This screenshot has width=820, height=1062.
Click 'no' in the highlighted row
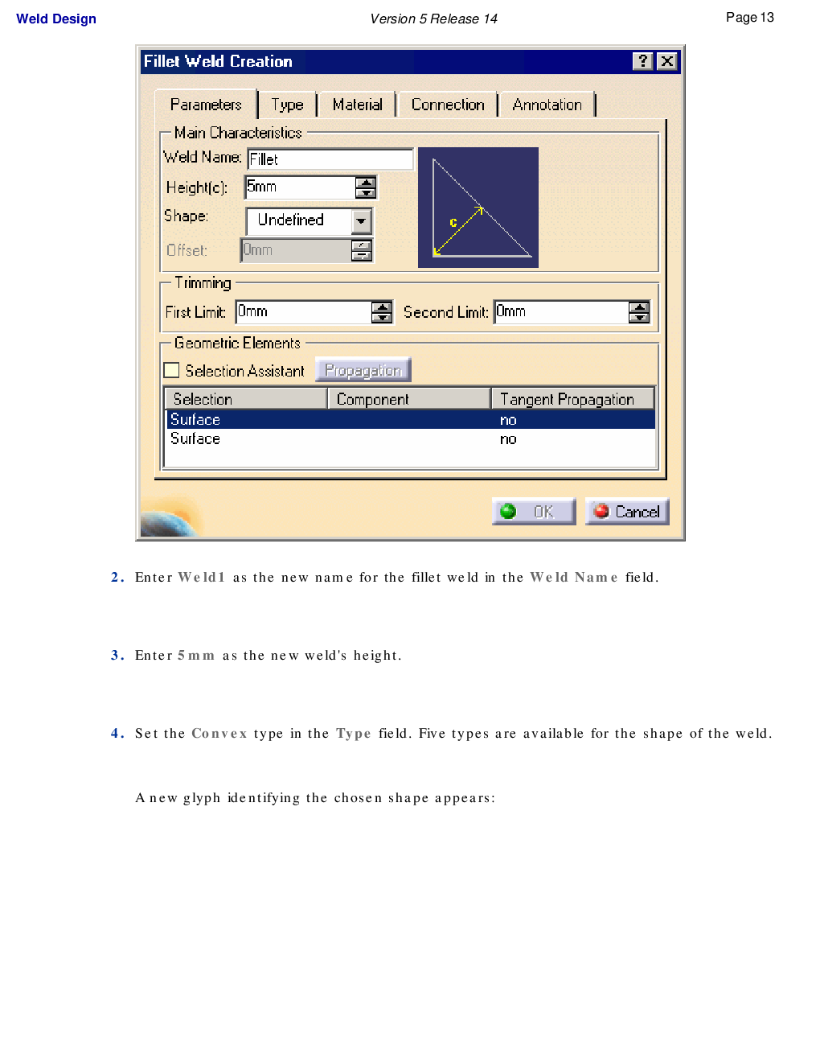click(508, 420)
